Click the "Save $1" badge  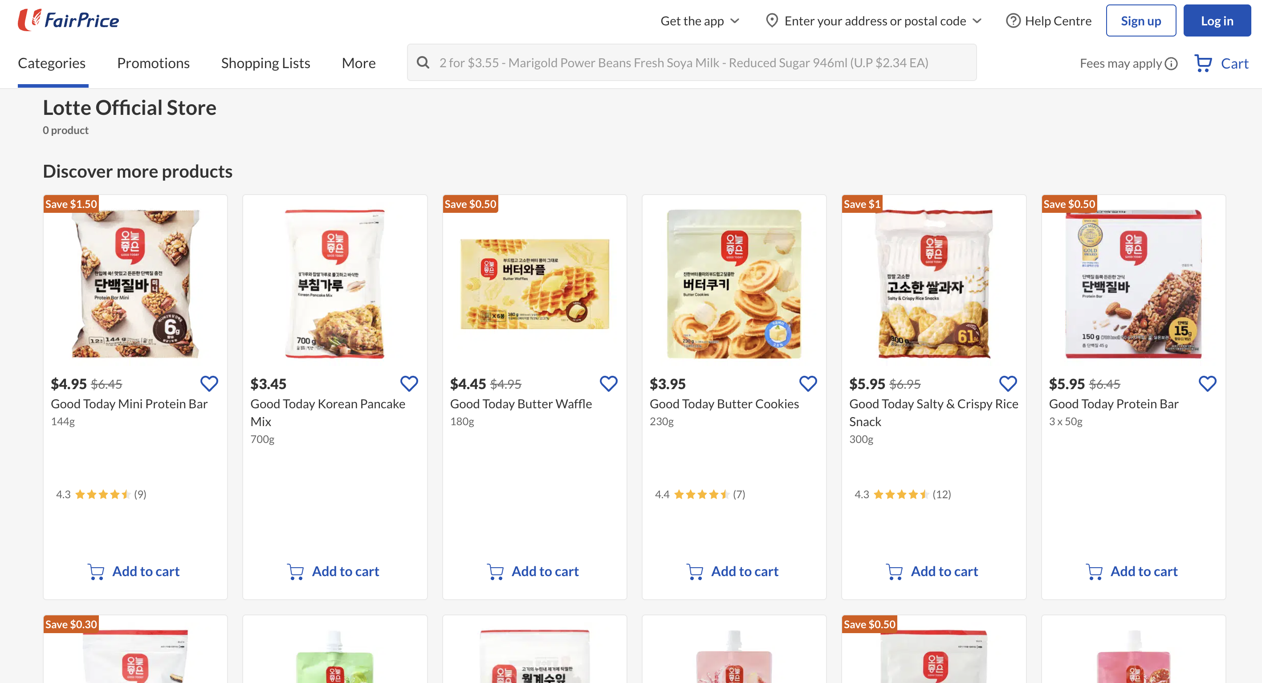(x=862, y=204)
